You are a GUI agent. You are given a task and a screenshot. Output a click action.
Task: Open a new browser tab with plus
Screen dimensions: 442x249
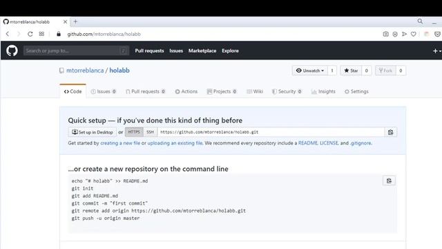tap(75, 21)
